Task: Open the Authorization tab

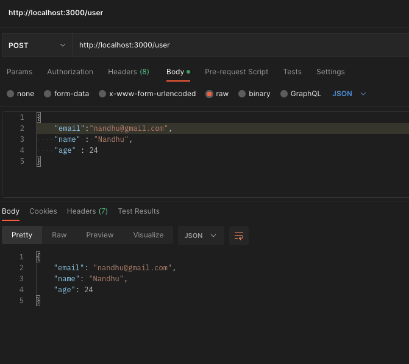Action: [70, 72]
